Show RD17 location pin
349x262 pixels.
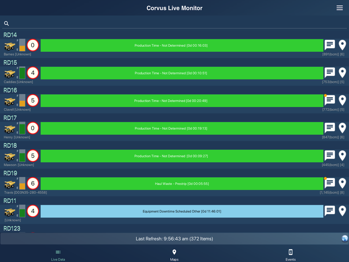point(342,128)
